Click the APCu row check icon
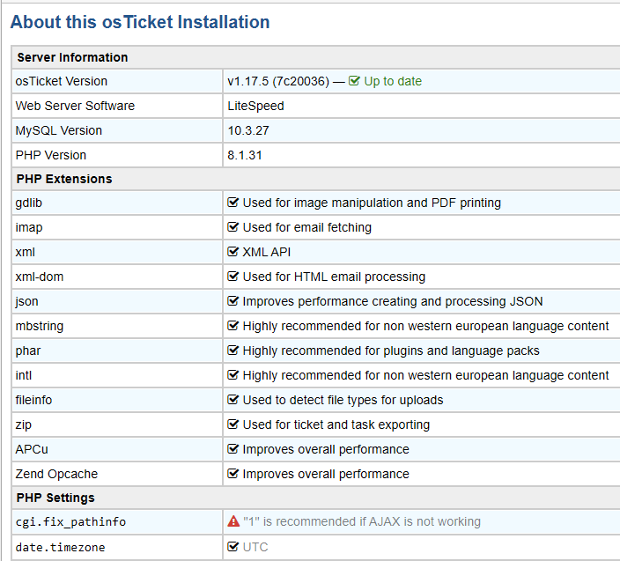Viewport: 620px width, 561px height. pos(232,449)
